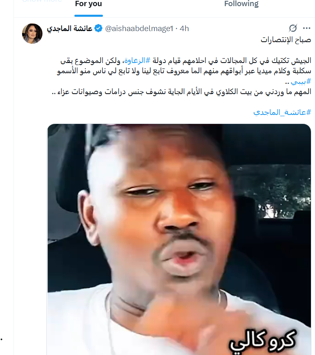
Task: Play the video of man in car
Action: tap(179, 239)
